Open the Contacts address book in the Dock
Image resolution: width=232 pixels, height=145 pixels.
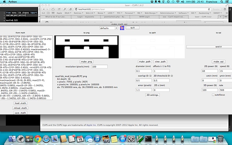point(63,139)
